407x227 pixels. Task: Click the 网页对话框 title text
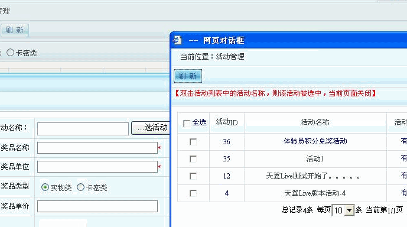[223, 40]
